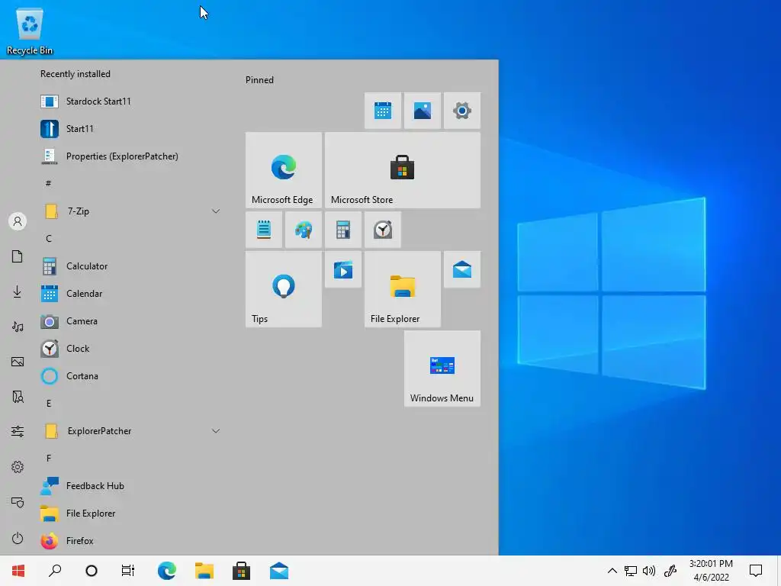The height and width of the screenshot is (586, 781).
Task: Open Downloads from Start sidebar
Action: (x=18, y=291)
